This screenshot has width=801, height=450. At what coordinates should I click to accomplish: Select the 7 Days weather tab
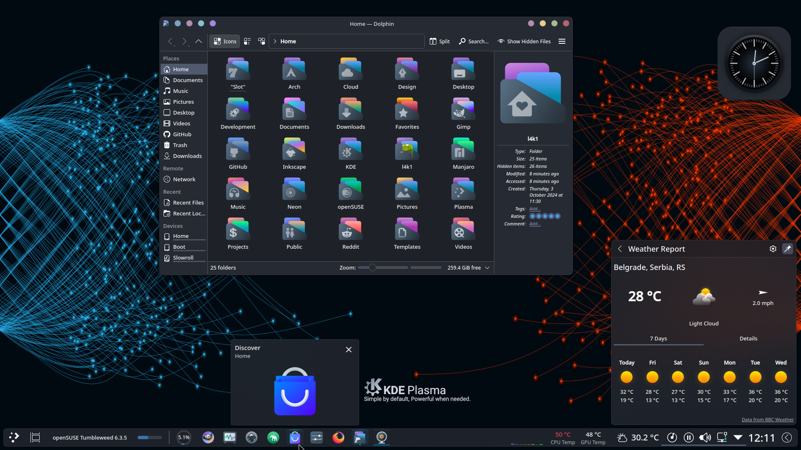pos(658,338)
